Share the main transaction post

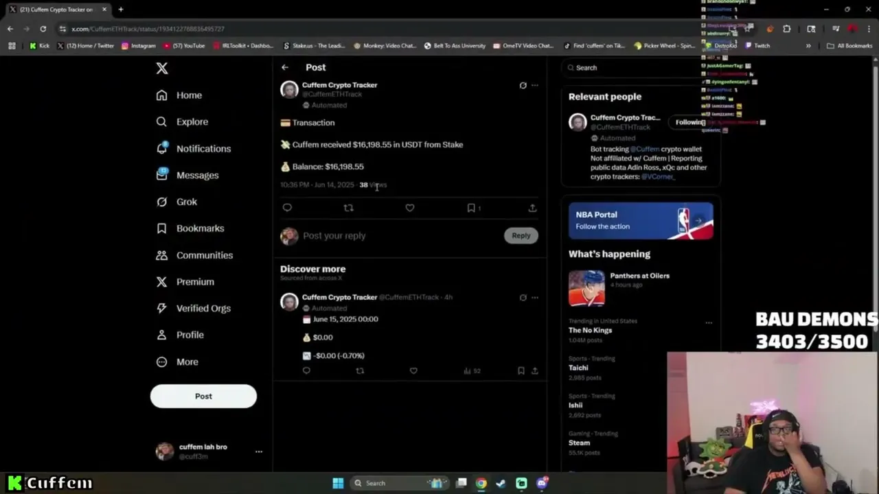pos(532,208)
